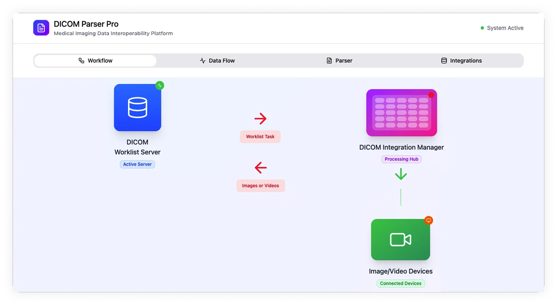The width and height of the screenshot is (557, 305).
Task: Select the green Image/Video Devices camera icon
Action: click(401, 240)
